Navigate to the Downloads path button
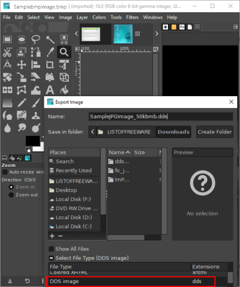The image size is (240, 287). point(173,132)
